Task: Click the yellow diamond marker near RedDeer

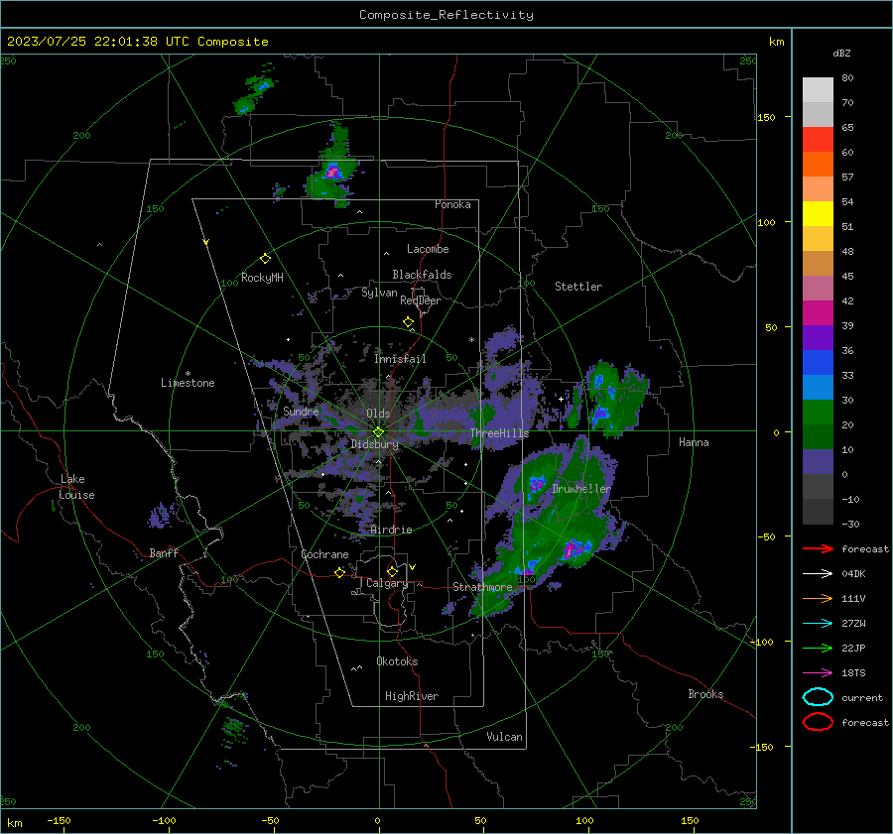Action: pyautogui.click(x=409, y=322)
